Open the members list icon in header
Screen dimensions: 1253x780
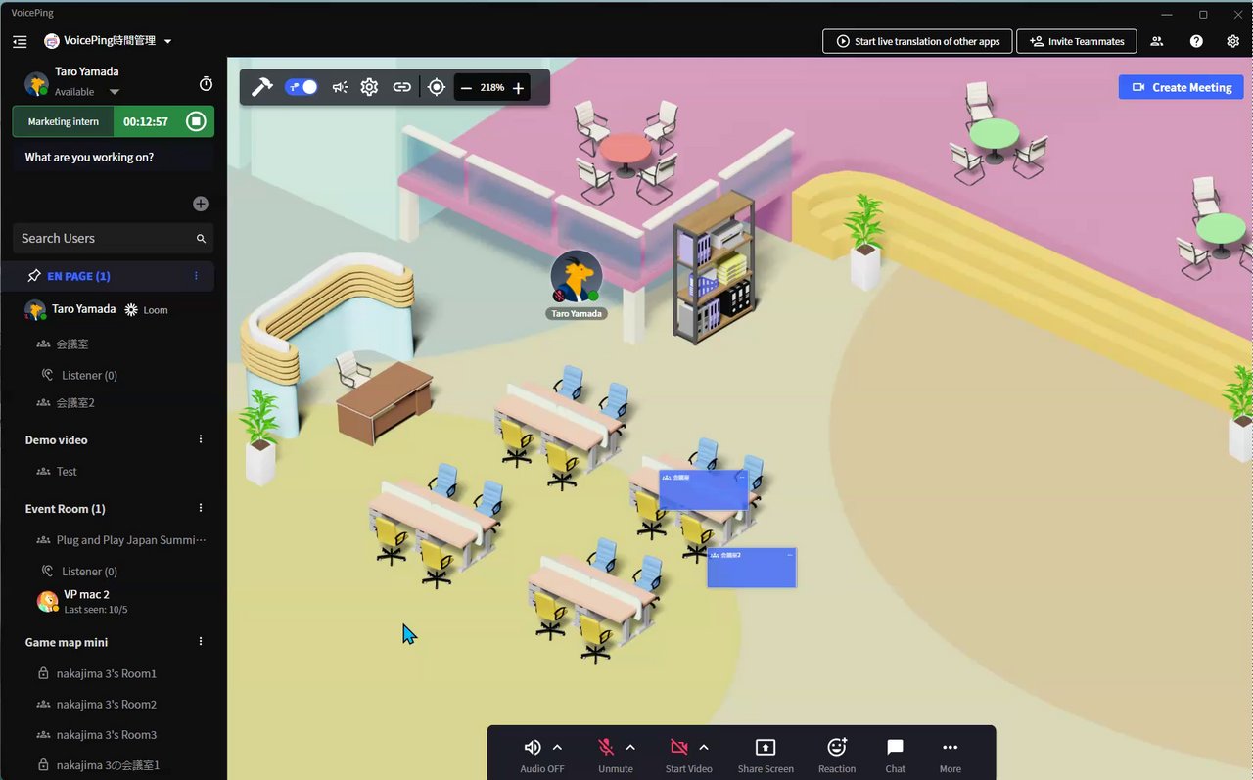click(1157, 41)
